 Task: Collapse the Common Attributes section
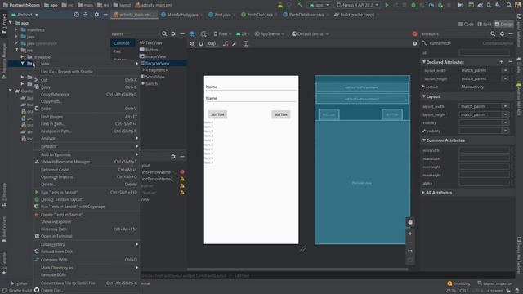424,140
